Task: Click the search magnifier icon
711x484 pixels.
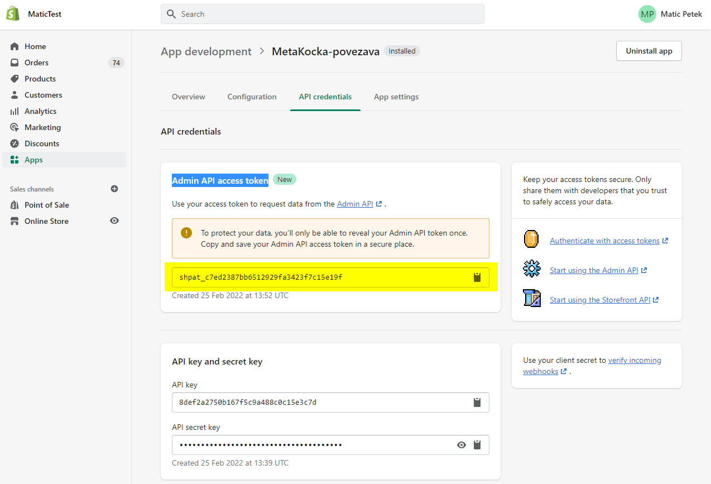Action: (172, 14)
